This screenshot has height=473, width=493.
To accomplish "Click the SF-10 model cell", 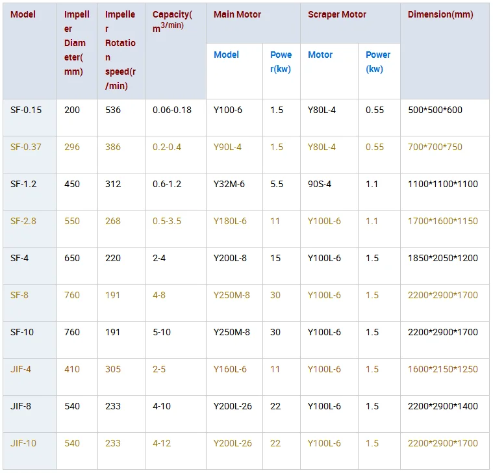I will tap(22, 332).
